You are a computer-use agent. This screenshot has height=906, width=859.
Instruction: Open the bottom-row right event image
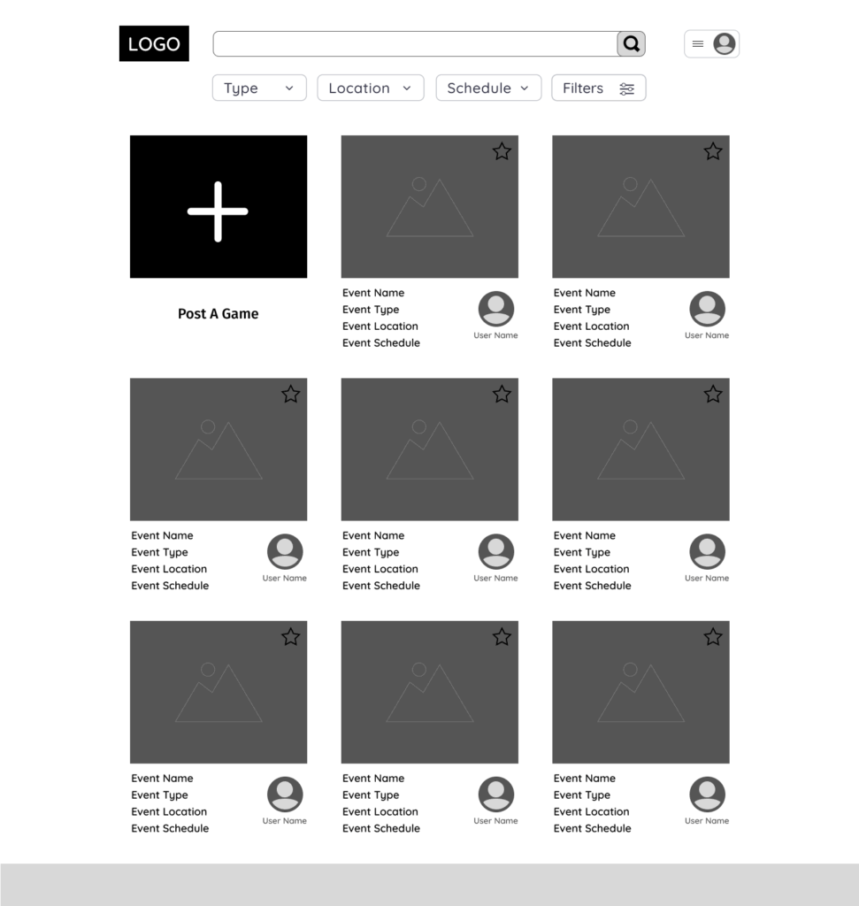pos(640,692)
